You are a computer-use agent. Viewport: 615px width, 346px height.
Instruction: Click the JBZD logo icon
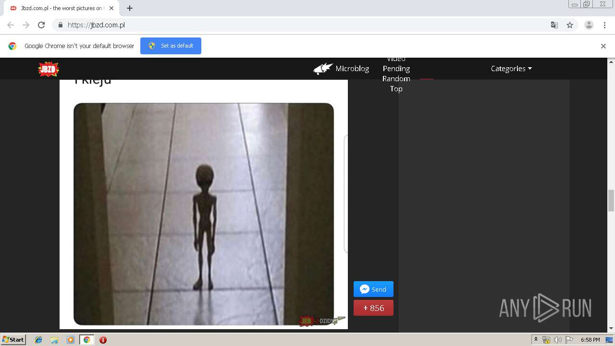(49, 69)
